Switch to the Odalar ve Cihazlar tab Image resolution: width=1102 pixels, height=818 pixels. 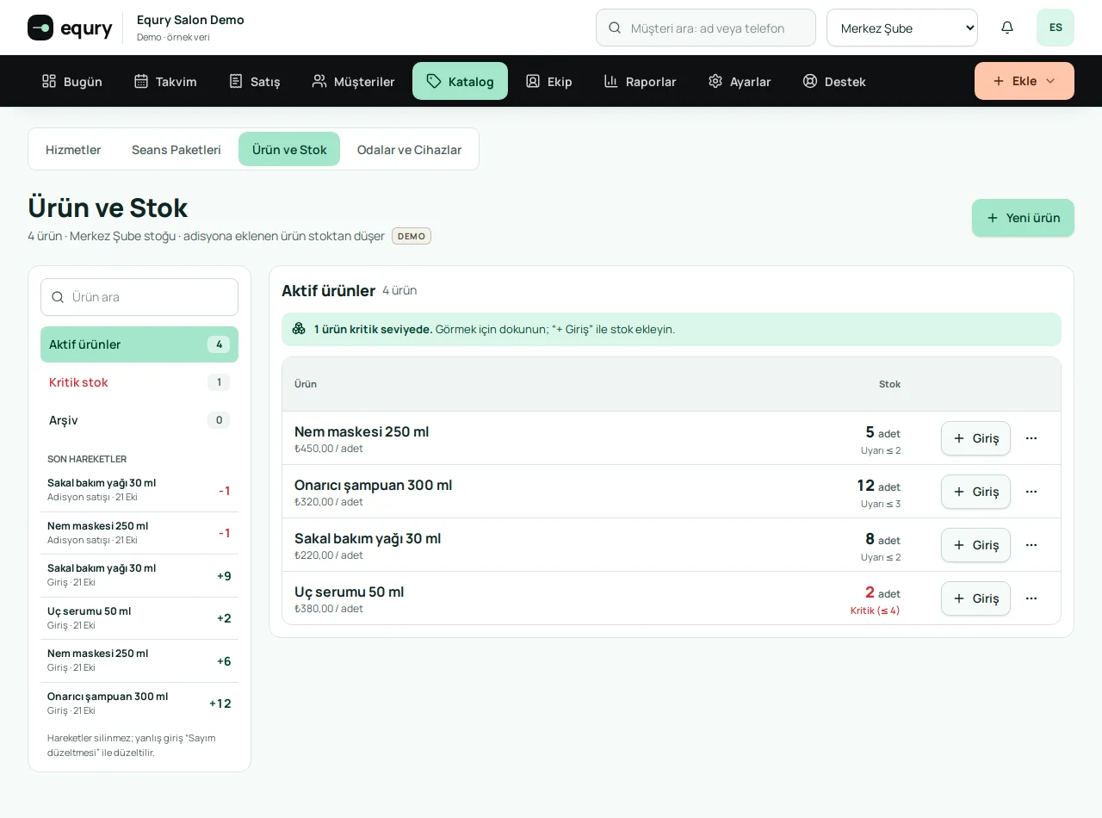click(409, 149)
